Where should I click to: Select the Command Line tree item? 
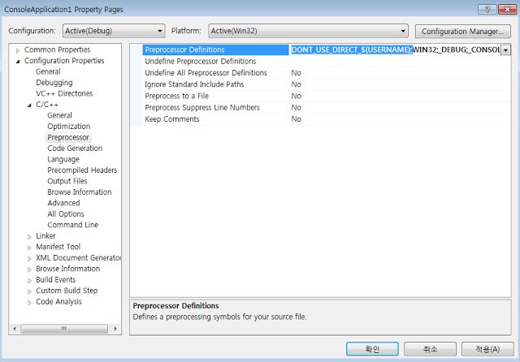(72, 225)
